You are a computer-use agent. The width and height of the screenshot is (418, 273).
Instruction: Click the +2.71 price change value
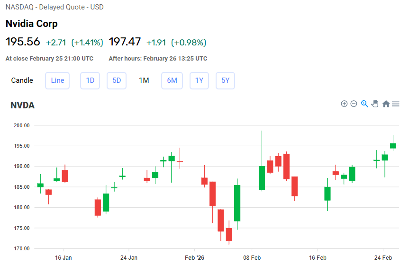(56, 43)
